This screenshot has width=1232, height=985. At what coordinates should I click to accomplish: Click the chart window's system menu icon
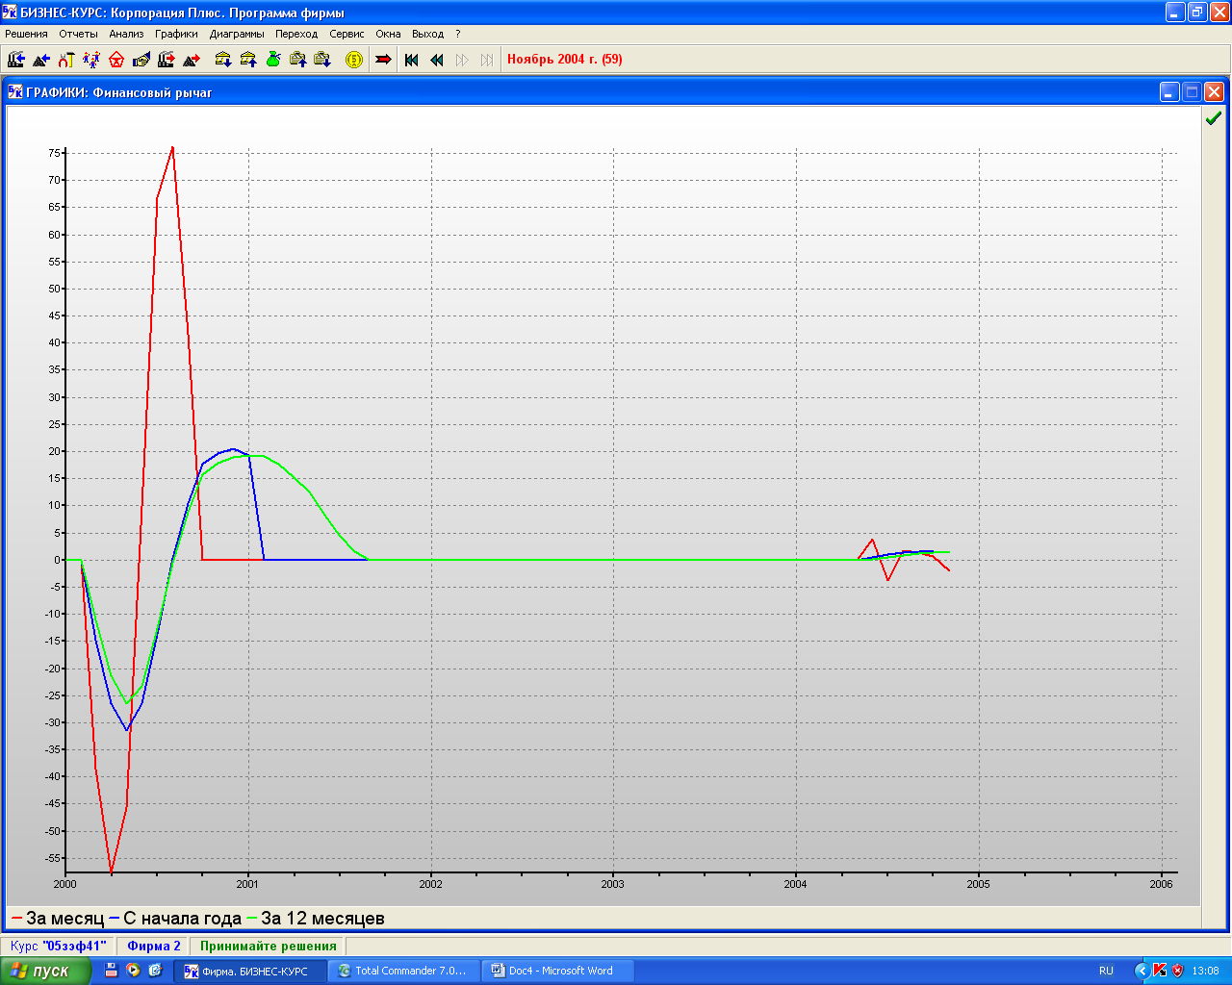(x=15, y=92)
